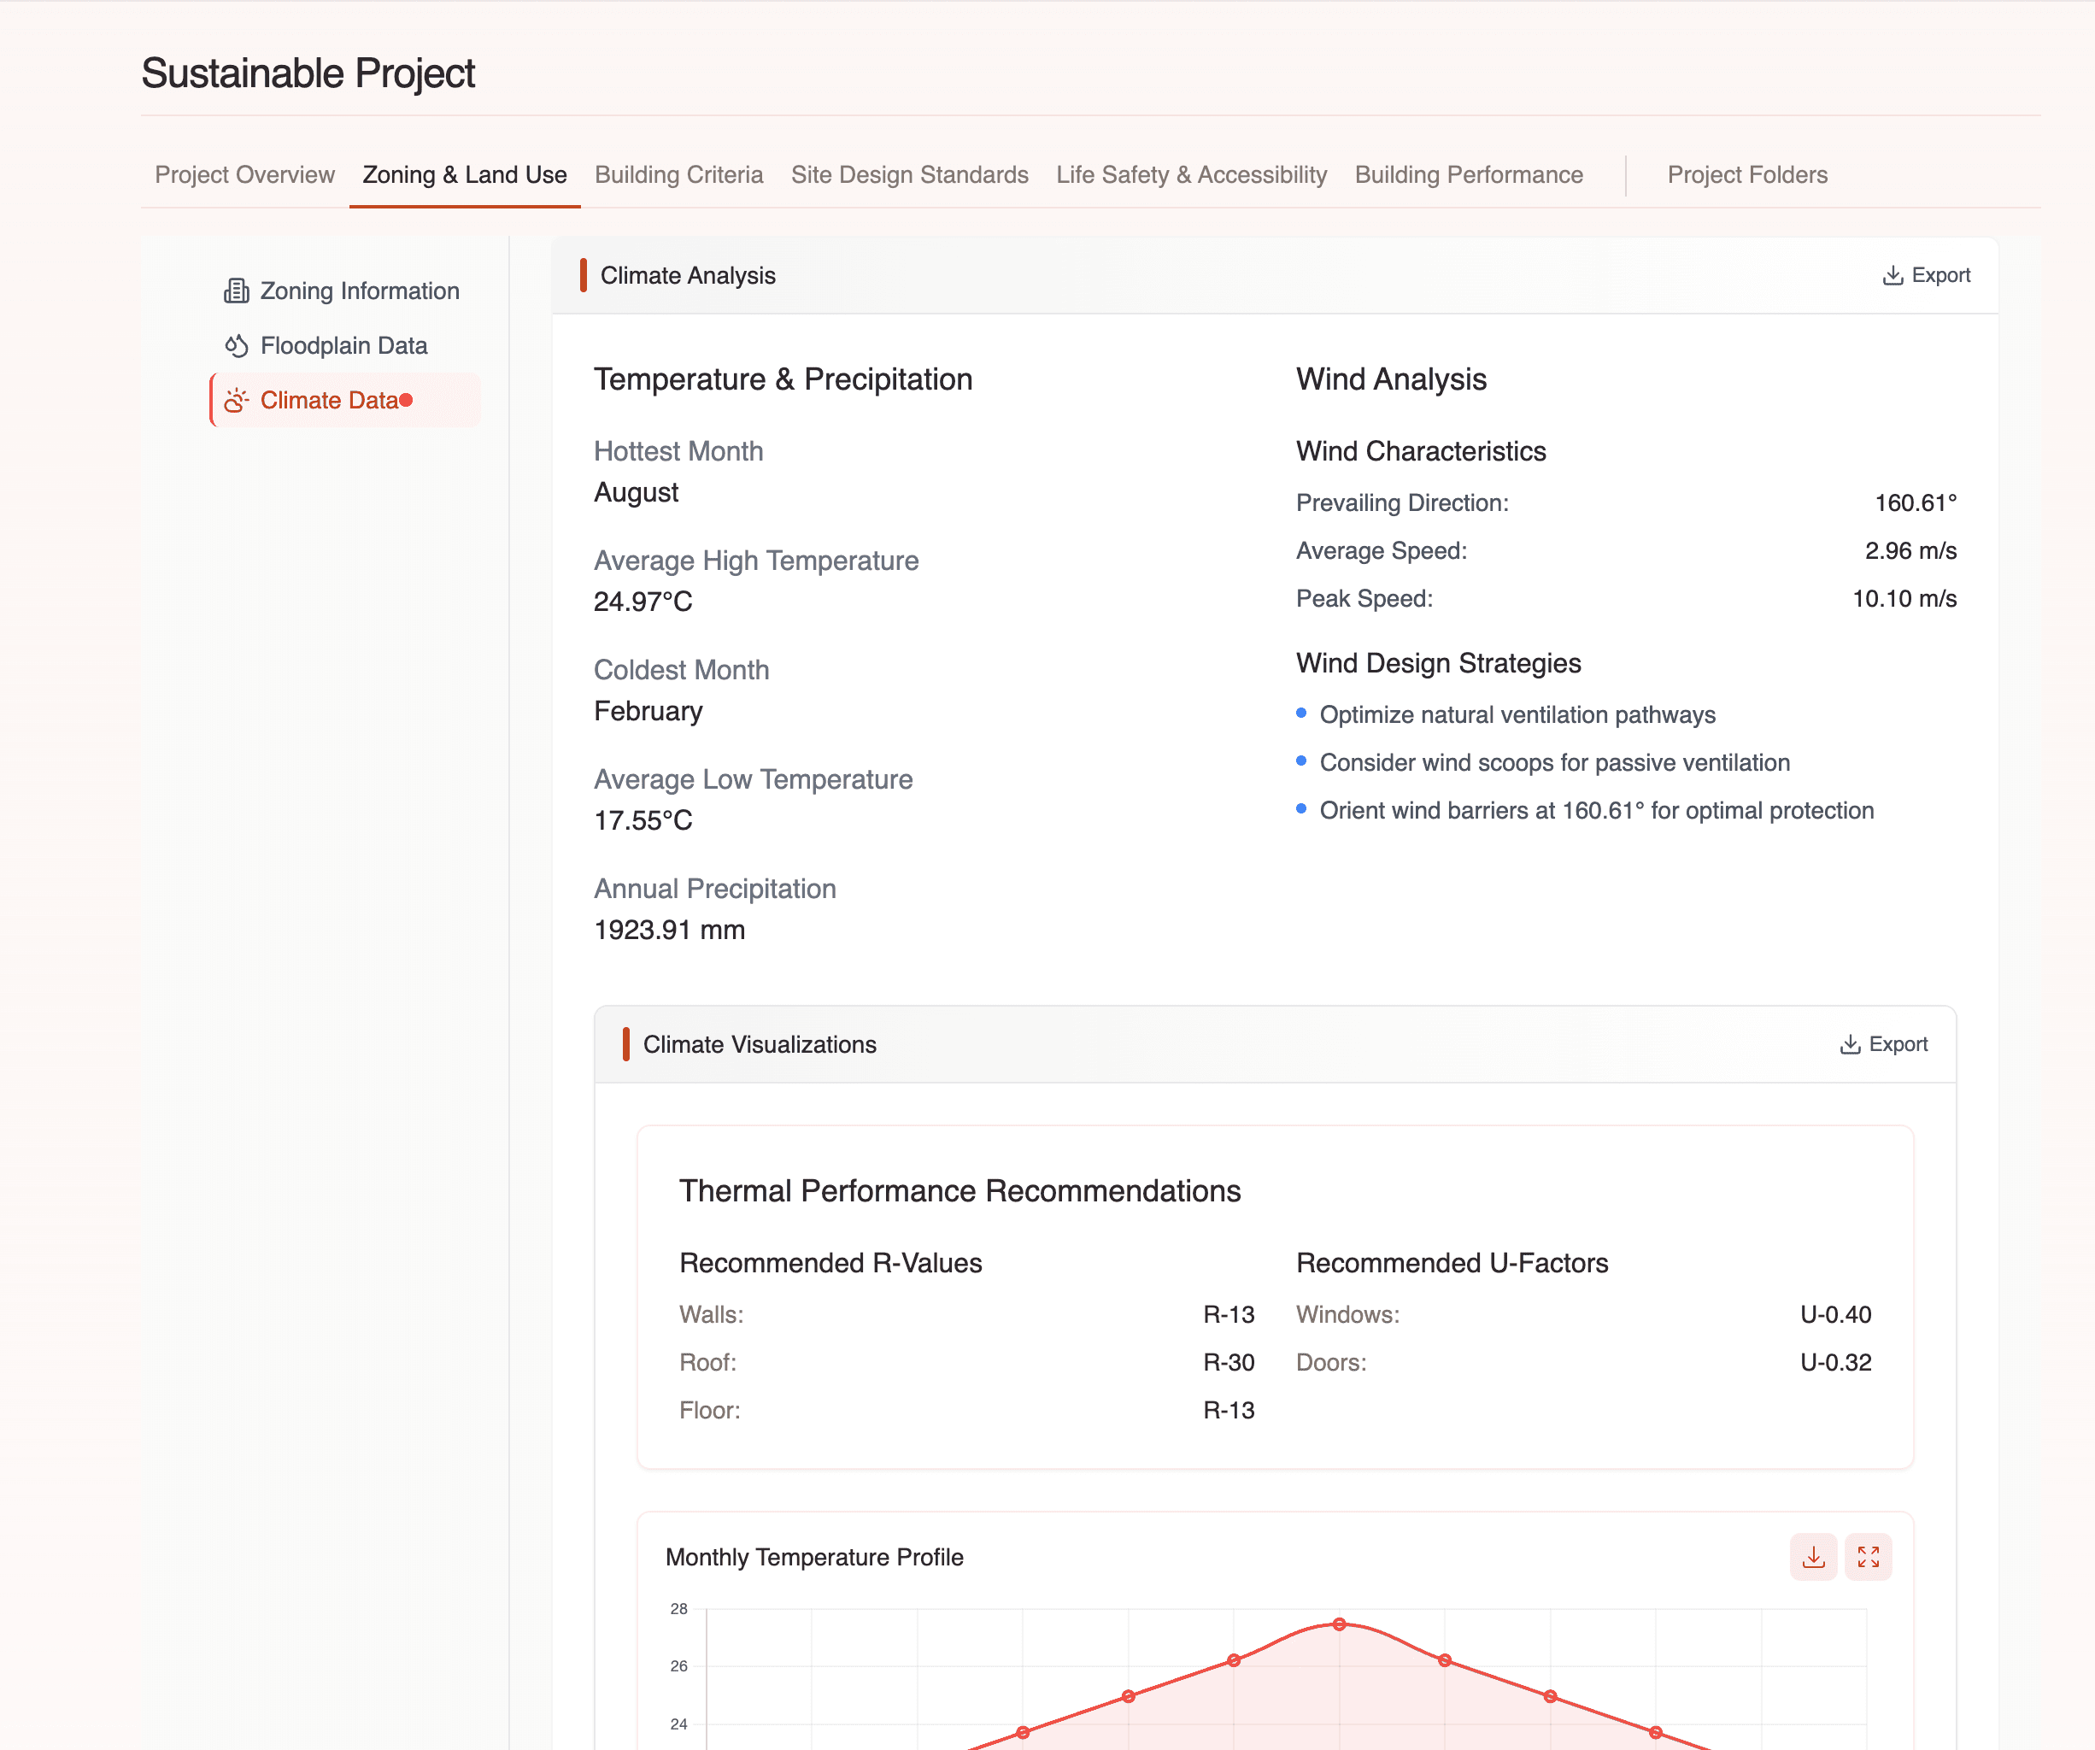2095x1750 pixels.
Task: Click the Export label in the Climate Analysis header
Action: (x=1940, y=275)
